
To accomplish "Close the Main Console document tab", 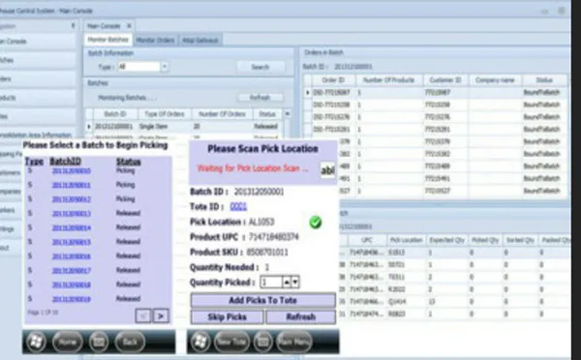I will point(129,26).
